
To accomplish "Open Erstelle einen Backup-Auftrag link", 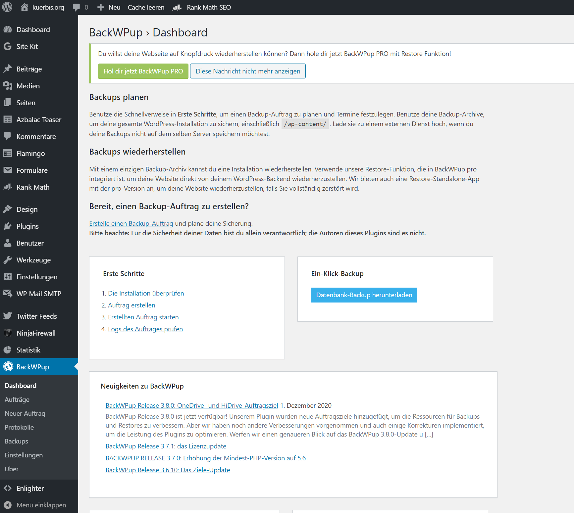I will [x=131, y=223].
